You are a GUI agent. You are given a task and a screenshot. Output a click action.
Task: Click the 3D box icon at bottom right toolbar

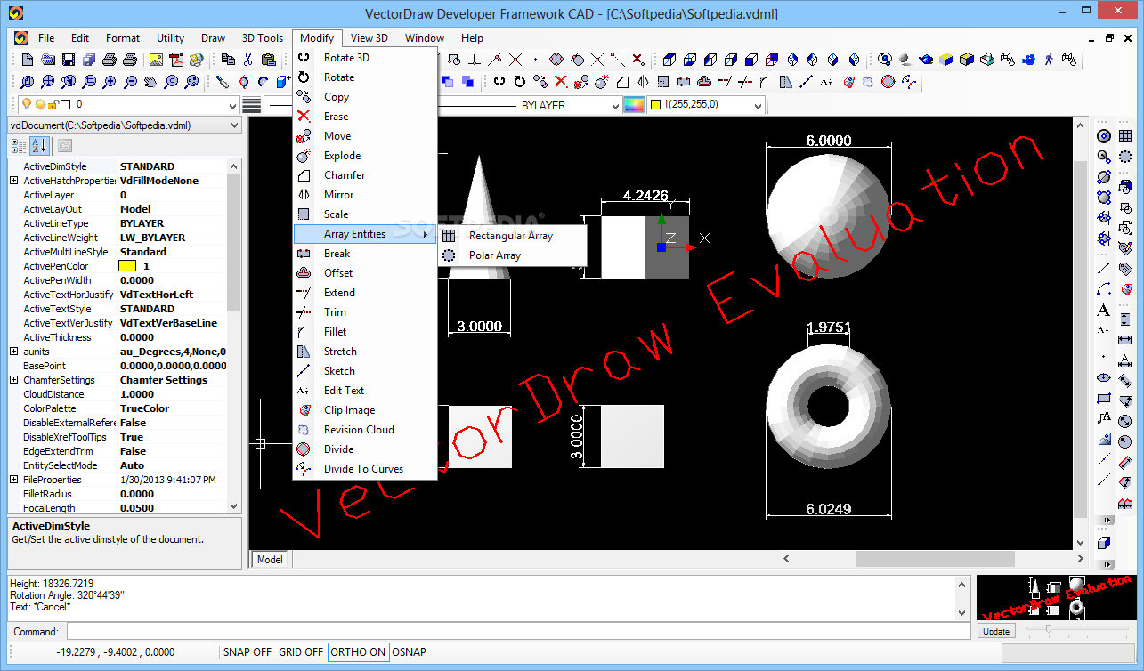1104,542
